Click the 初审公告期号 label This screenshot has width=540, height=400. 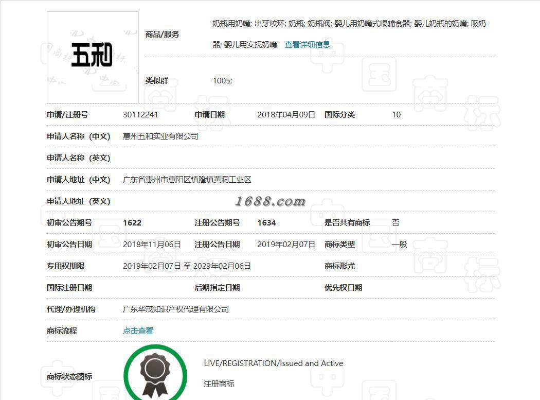[69, 223]
